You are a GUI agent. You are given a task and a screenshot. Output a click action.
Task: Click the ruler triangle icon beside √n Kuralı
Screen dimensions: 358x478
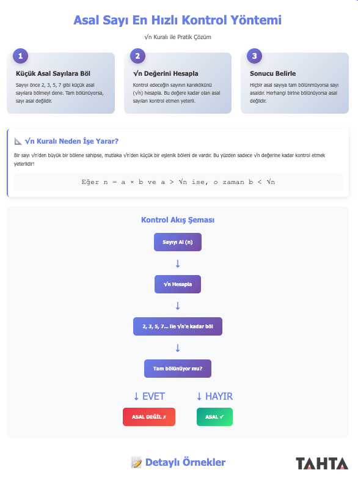(18, 141)
